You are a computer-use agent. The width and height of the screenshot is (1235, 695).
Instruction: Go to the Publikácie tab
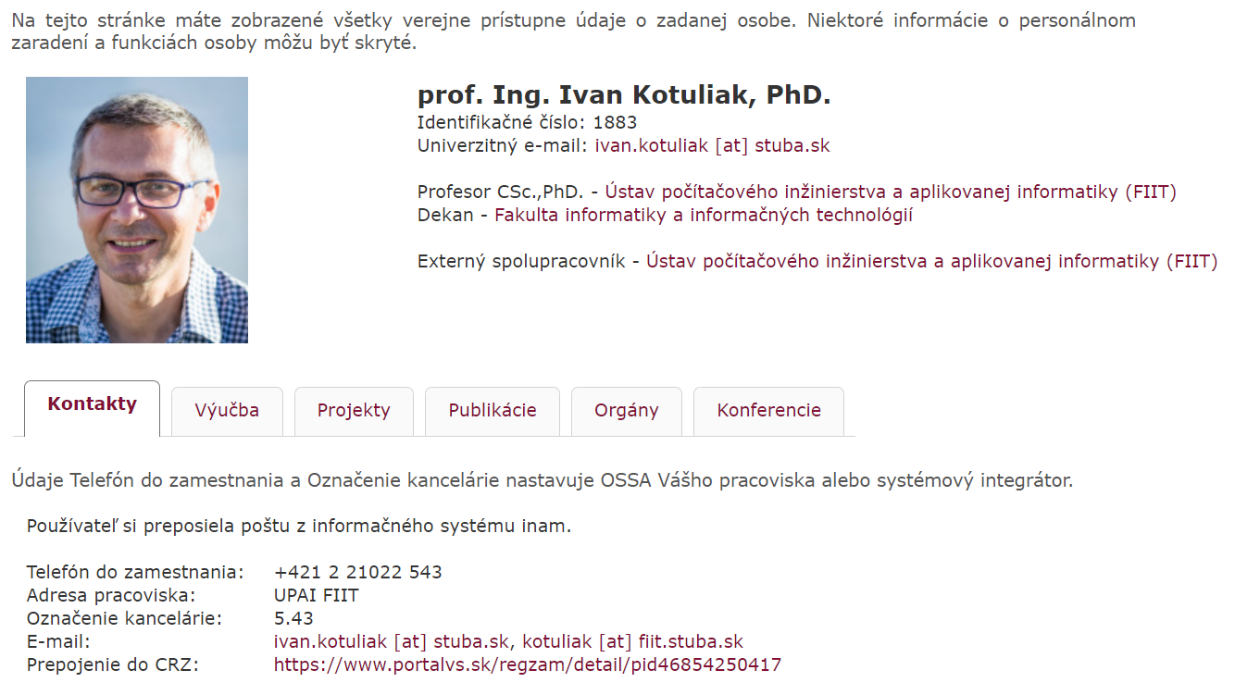pyautogui.click(x=493, y=411)
